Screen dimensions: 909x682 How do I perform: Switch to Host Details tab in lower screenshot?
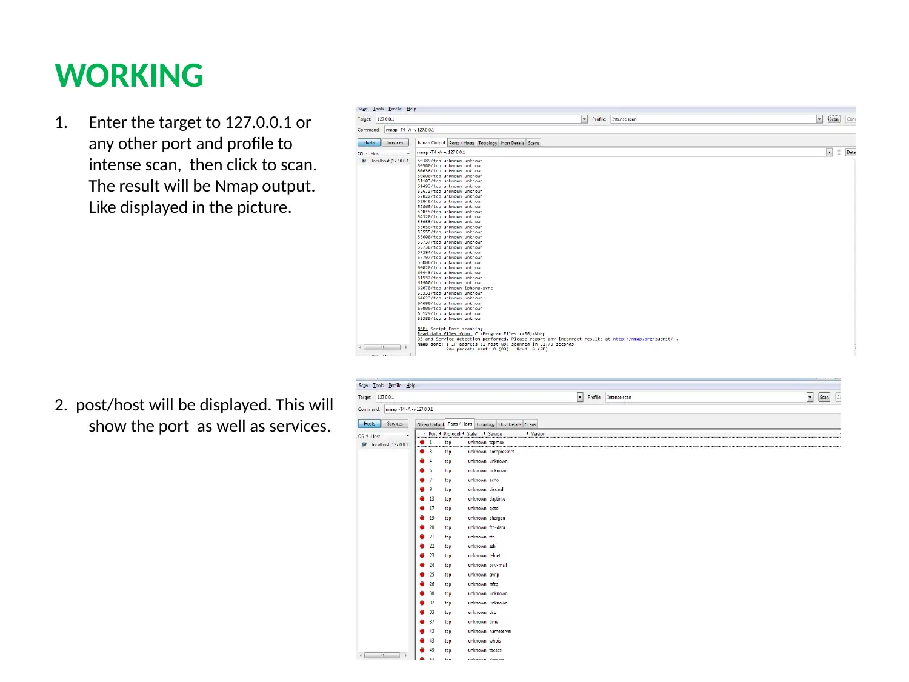click(510, 424)
